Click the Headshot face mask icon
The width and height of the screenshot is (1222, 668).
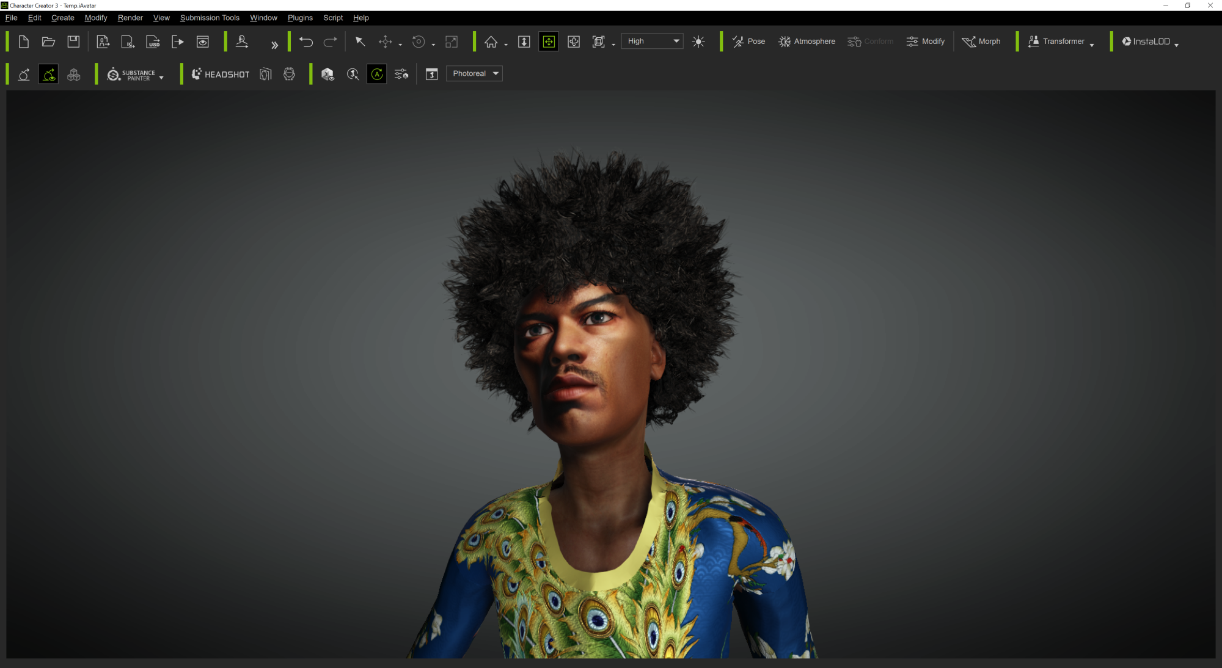[x=265, y=74]
